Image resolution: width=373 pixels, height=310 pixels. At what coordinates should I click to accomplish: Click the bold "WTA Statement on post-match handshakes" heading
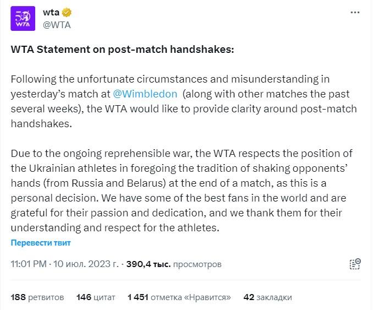[x=122, y=49]
